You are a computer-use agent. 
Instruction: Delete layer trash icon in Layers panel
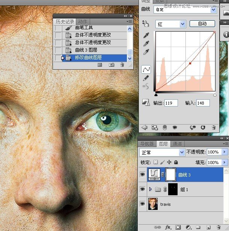click(x=218, y=227)
